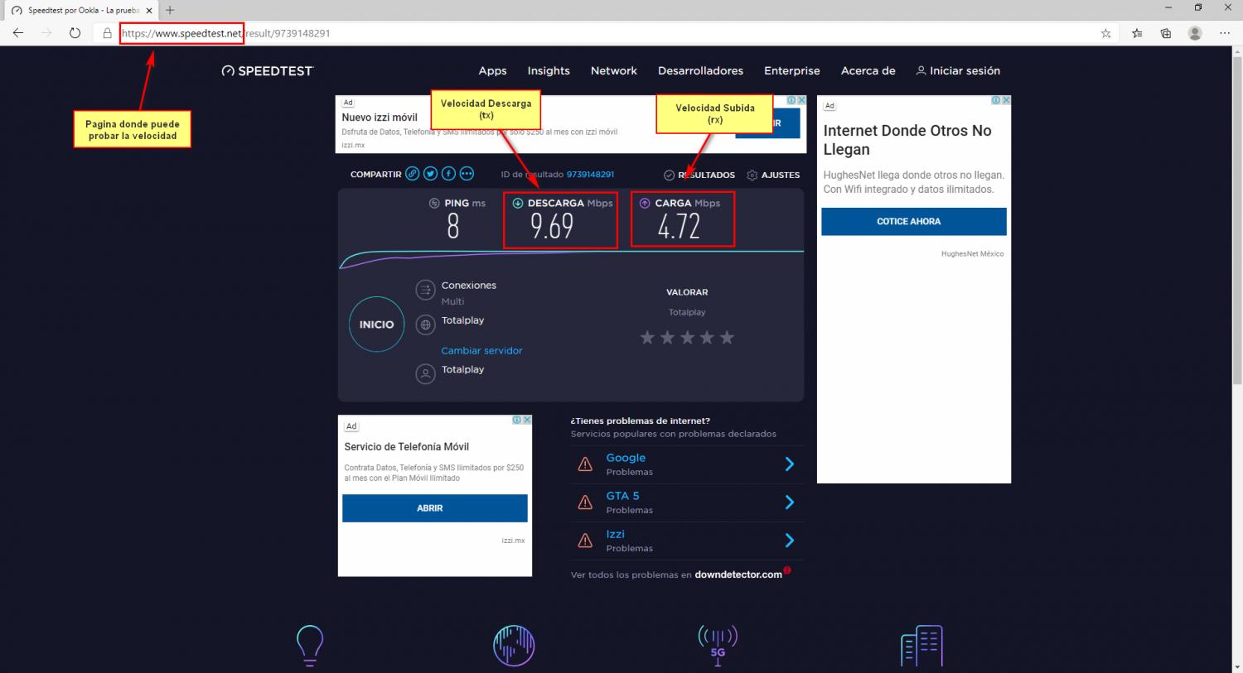The image size is (1243, 673).
Task: Open more sharing options icon
Action: (x=467, y=174)
